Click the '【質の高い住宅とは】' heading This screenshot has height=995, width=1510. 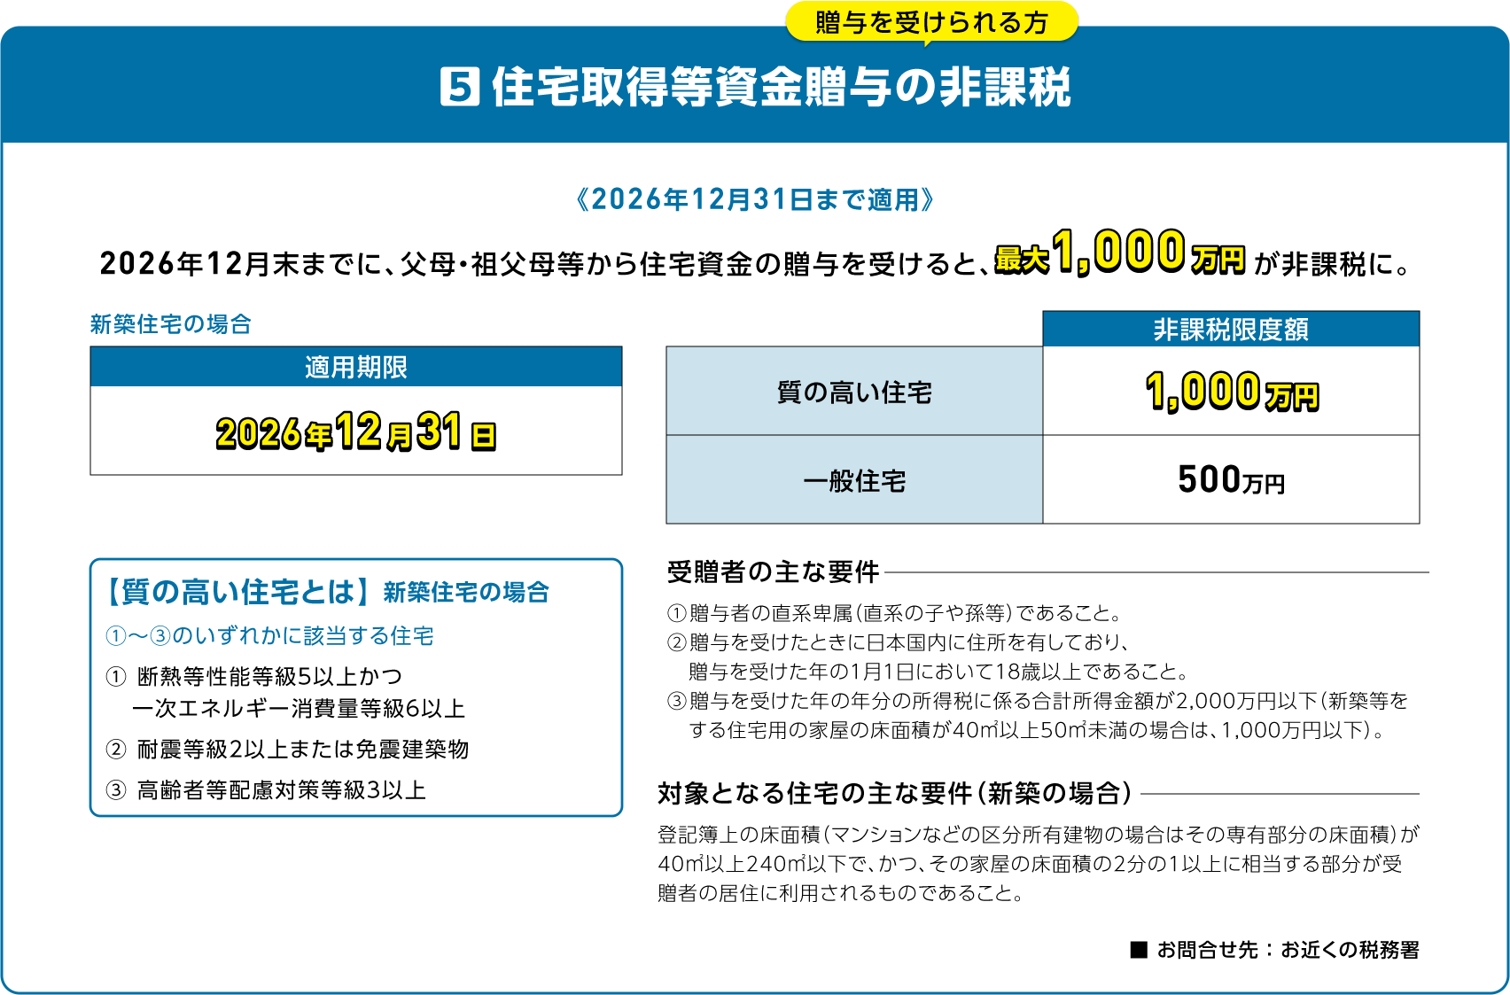237,592
